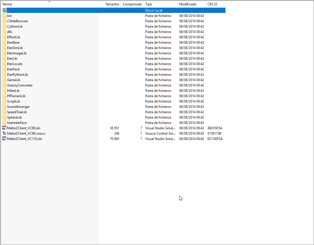Click the size value 70 965

pyautogui.click(x=114, y=139)
